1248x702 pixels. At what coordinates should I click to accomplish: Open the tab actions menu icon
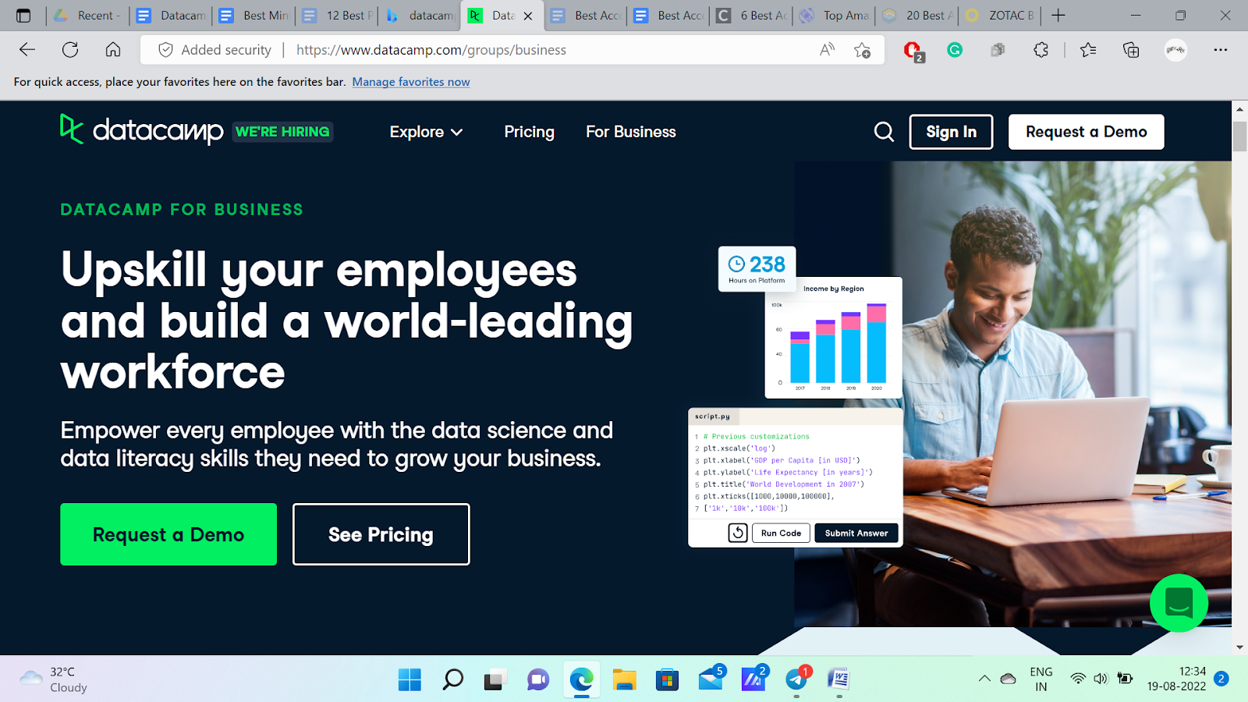pyautogui.click(x=23, y=16)
